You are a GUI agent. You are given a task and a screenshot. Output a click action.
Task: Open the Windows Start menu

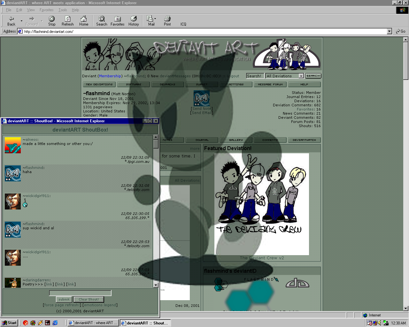pyautogui.click(x=9, y=323)
